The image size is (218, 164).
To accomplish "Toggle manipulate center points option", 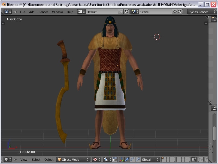I will (x=115, y=159).
